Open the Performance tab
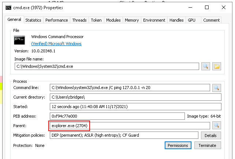The width and height of the screenshot is (235, 159). (56, 21)
